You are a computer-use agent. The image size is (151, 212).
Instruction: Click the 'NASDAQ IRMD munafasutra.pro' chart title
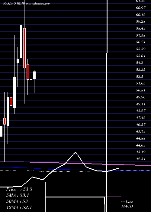[x=26, y=4]
